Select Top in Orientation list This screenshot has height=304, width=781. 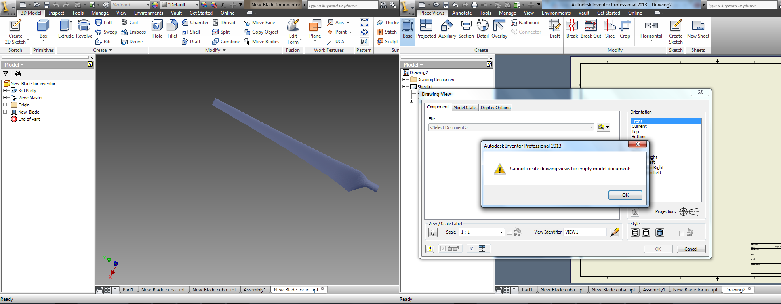point(635,131)
